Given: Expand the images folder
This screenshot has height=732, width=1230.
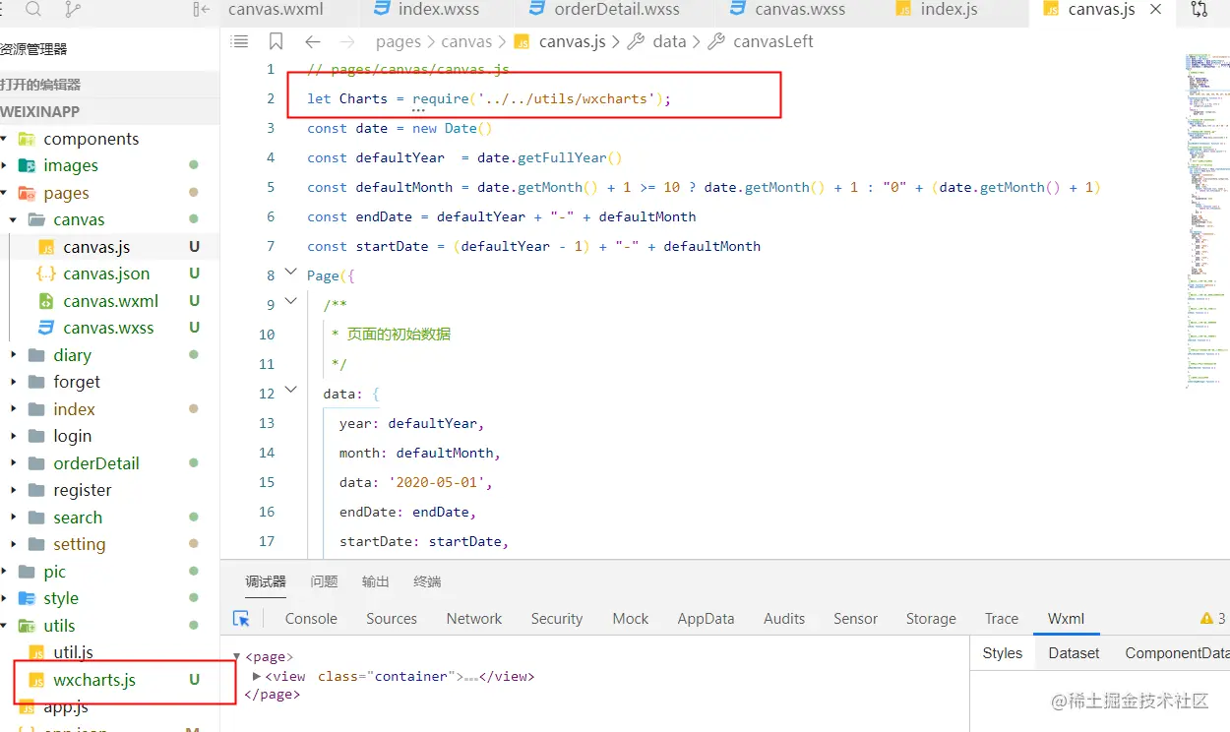Looking at the screenshot, I should tap(5, 165).
